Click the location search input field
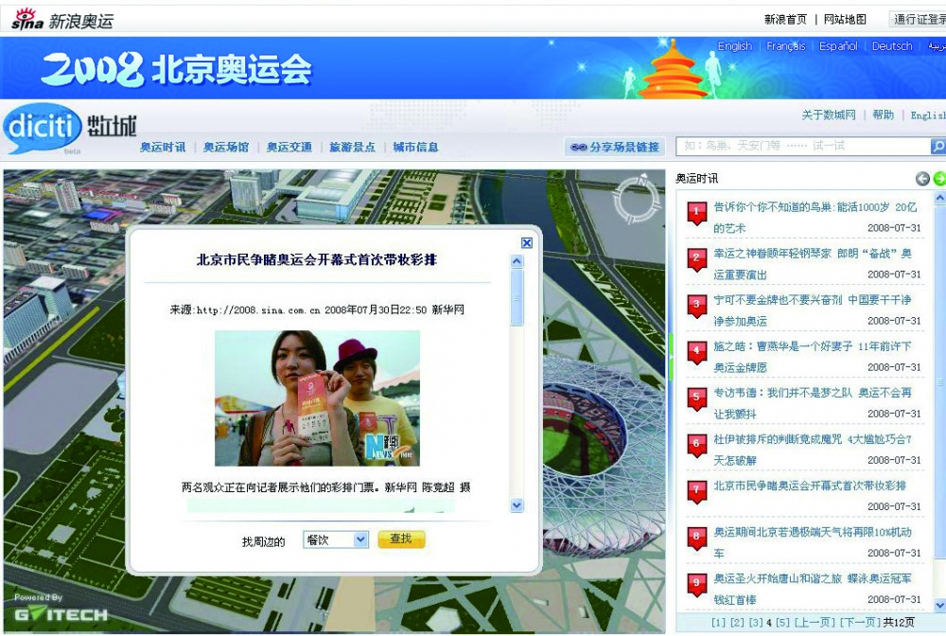The image size is (946, 636). pos(802,147)
